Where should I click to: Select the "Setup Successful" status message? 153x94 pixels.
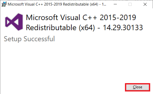pyautogui.click(x=29, y=39)
